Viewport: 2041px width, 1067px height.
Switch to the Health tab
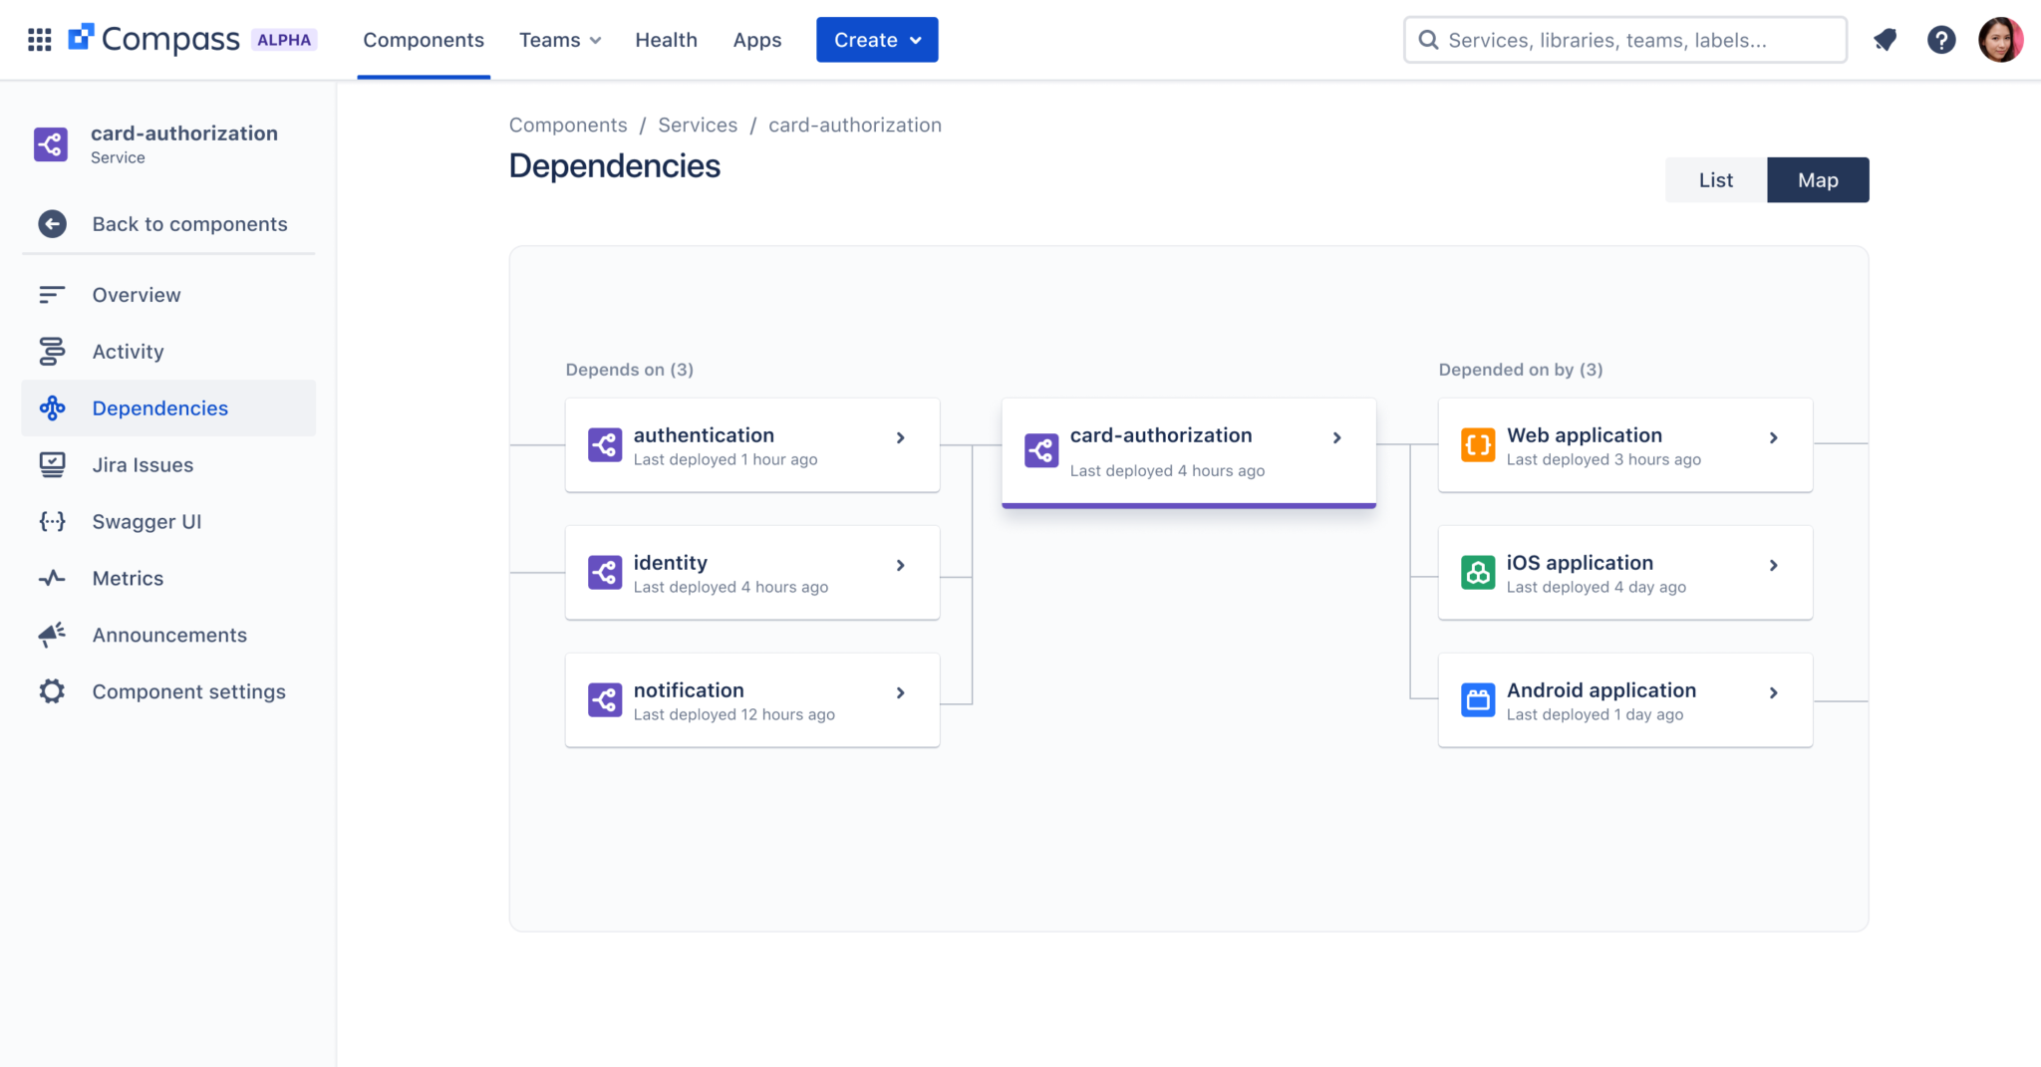[666, 40]
